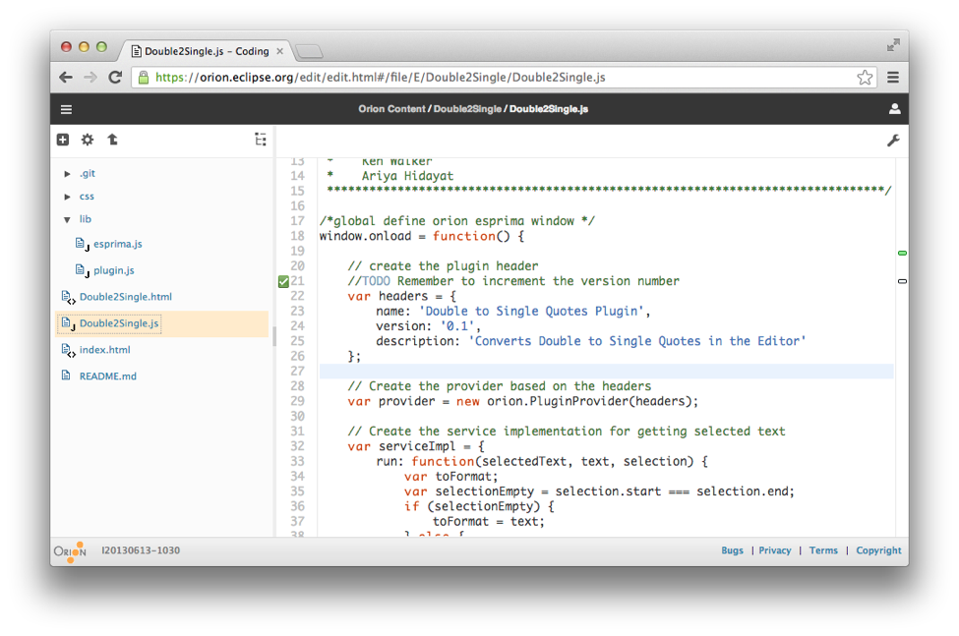
Task: Open the user profile icon
Action: (894, 109)
